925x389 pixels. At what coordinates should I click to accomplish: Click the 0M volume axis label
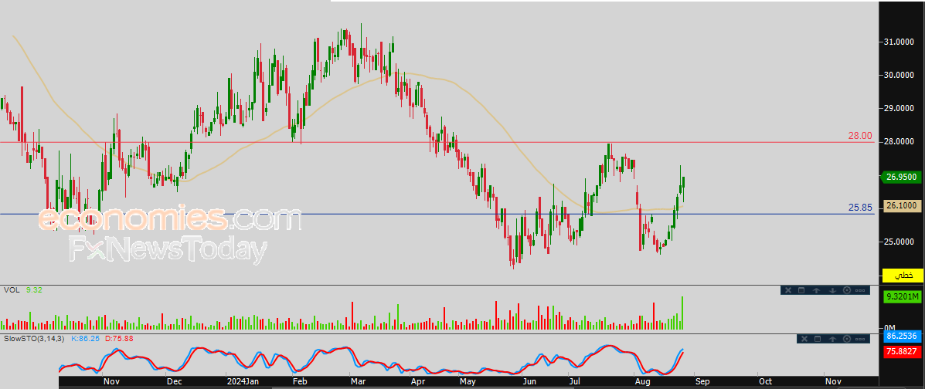tap(889, 328)
